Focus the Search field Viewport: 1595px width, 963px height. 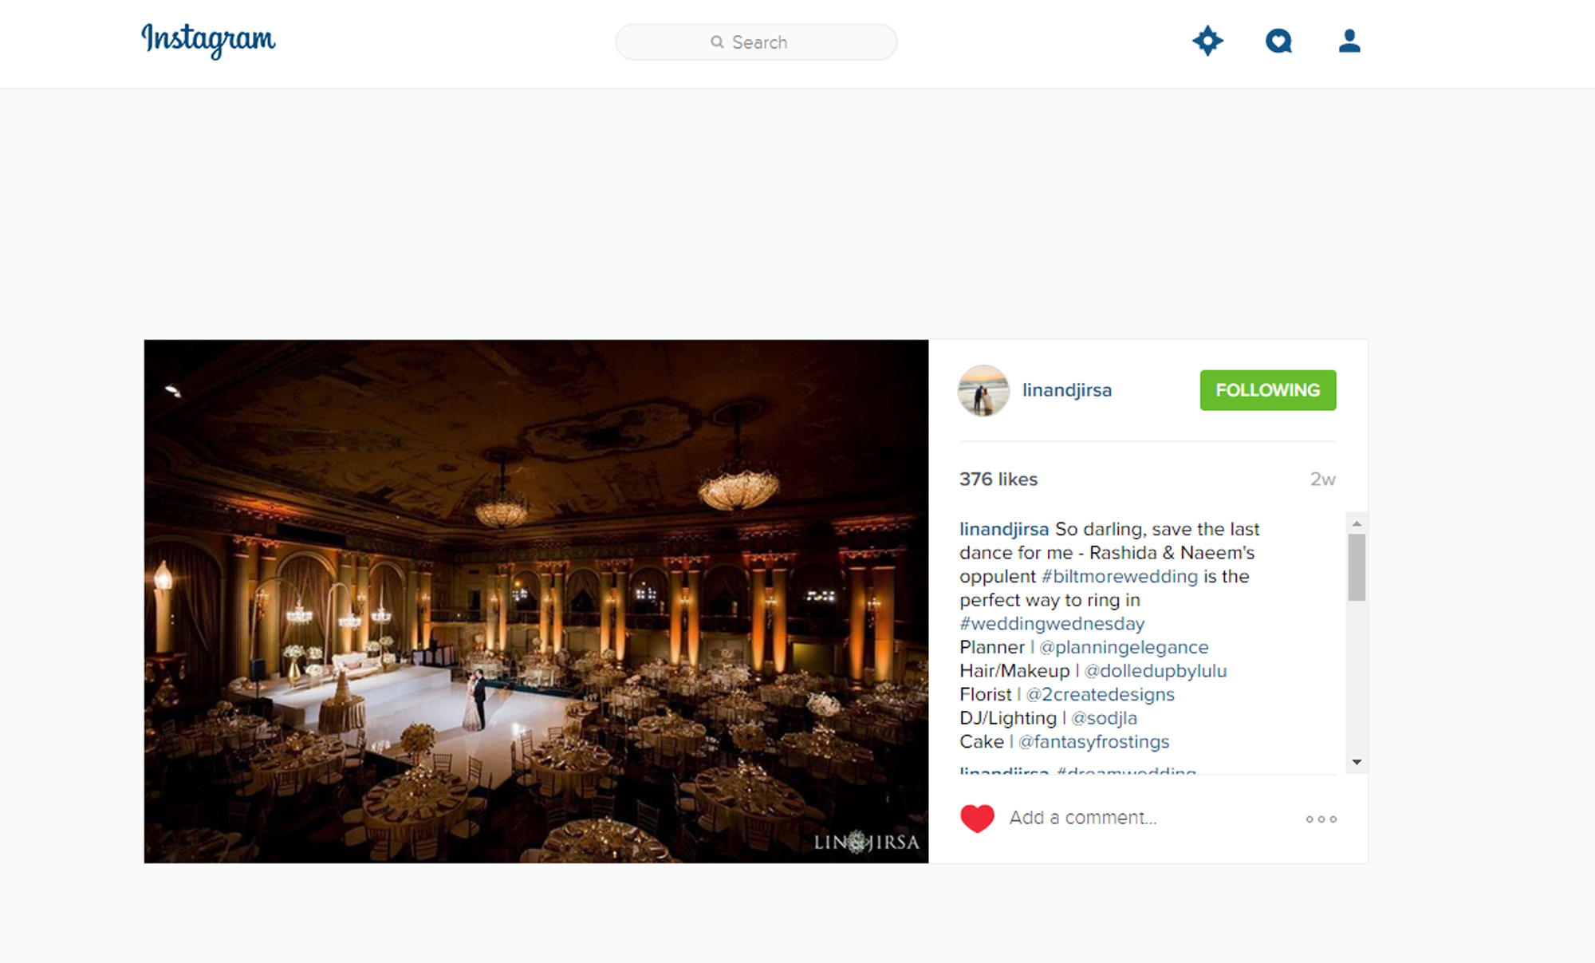coord(756,41)
